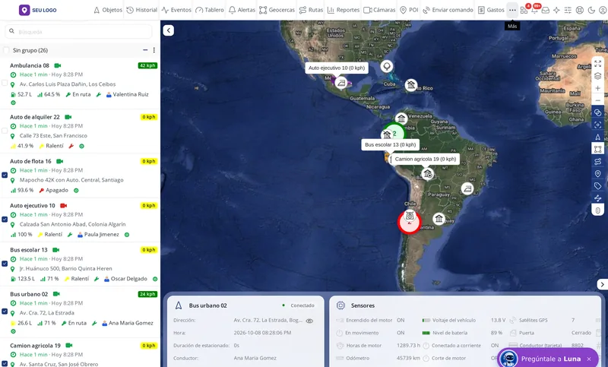Open Geocercas from the navigation bar
Image resolution: width=608 pixels, height=367 pixels.
[277, 10]
